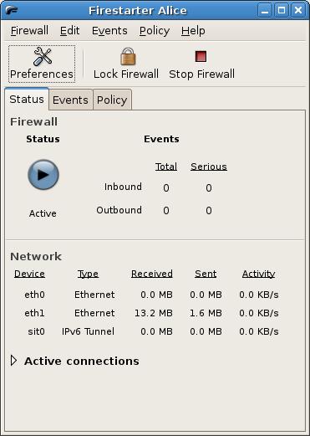Click the red Stop Firewall square icon
Image resolution: width=310 pixels, height=436 pixels.
pyautogui.click(x=201, y=56)
